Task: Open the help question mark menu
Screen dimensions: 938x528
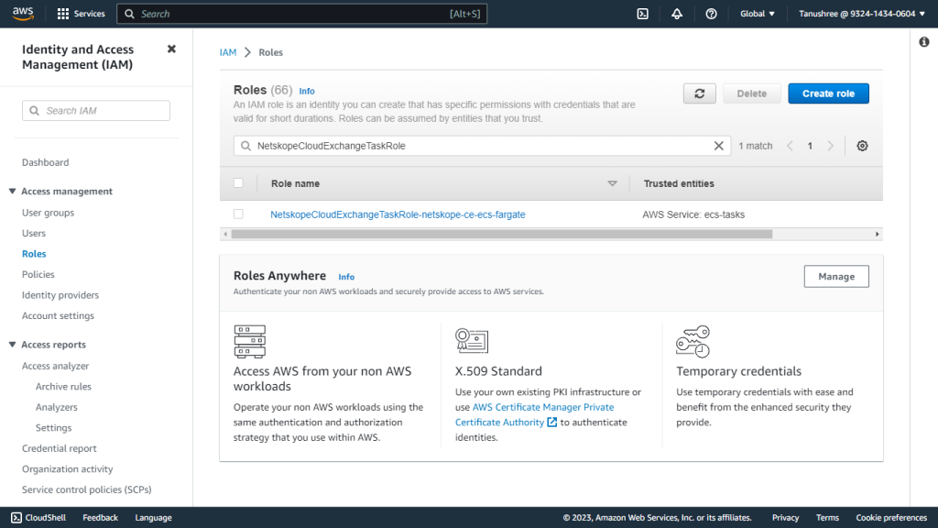Action: [x=711, y=14]
